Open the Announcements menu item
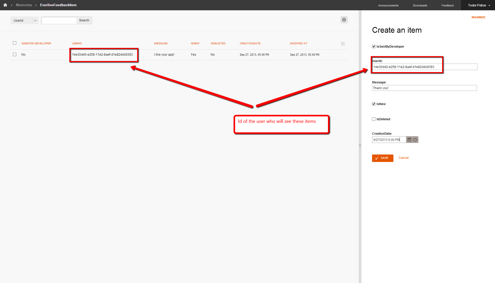Viewport: 495px width, 283px height. tap(388, 5)
